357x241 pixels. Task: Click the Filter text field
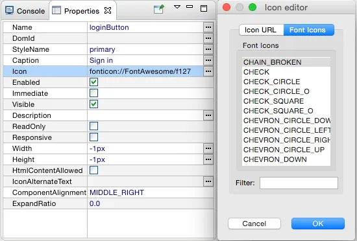299,183
